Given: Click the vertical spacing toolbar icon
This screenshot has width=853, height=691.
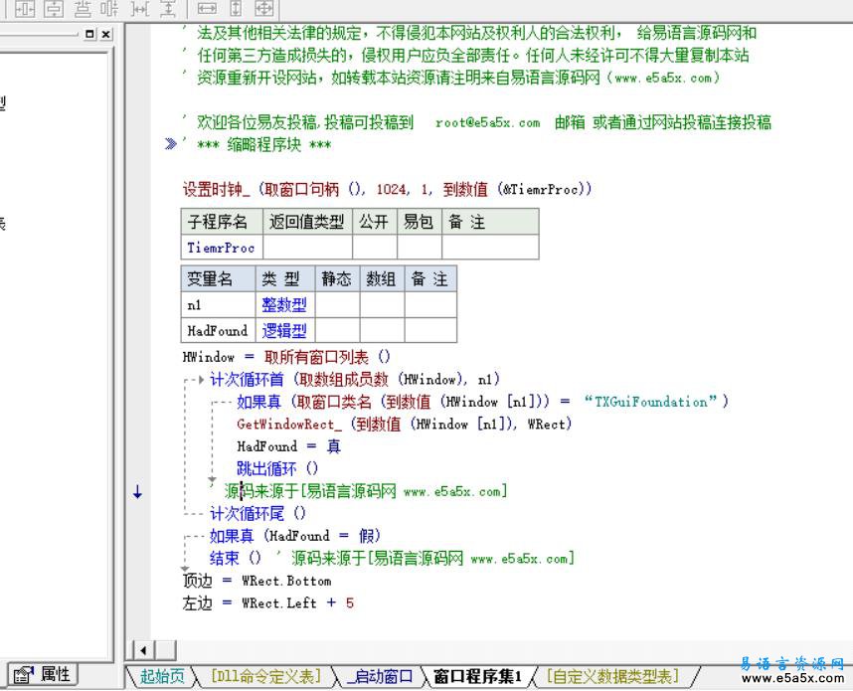Looking at the screenshot, I should [169, 8].
